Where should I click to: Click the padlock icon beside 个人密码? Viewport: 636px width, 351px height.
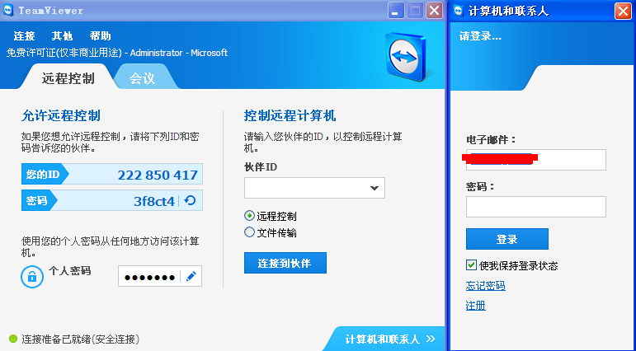point(32,277)
